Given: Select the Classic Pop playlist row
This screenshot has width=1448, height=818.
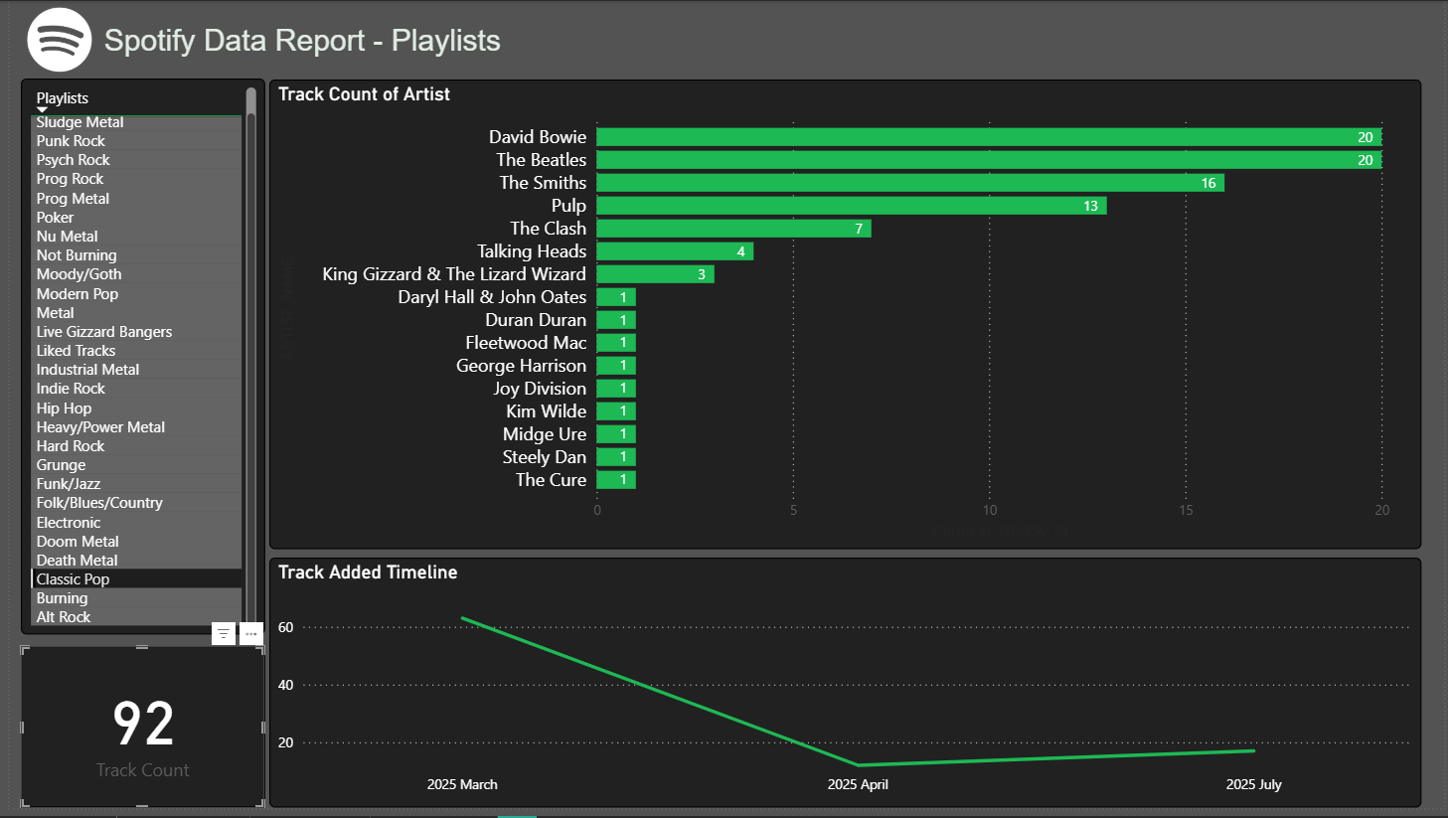Looking at the screenshot, I should click(x=74, y=579).
